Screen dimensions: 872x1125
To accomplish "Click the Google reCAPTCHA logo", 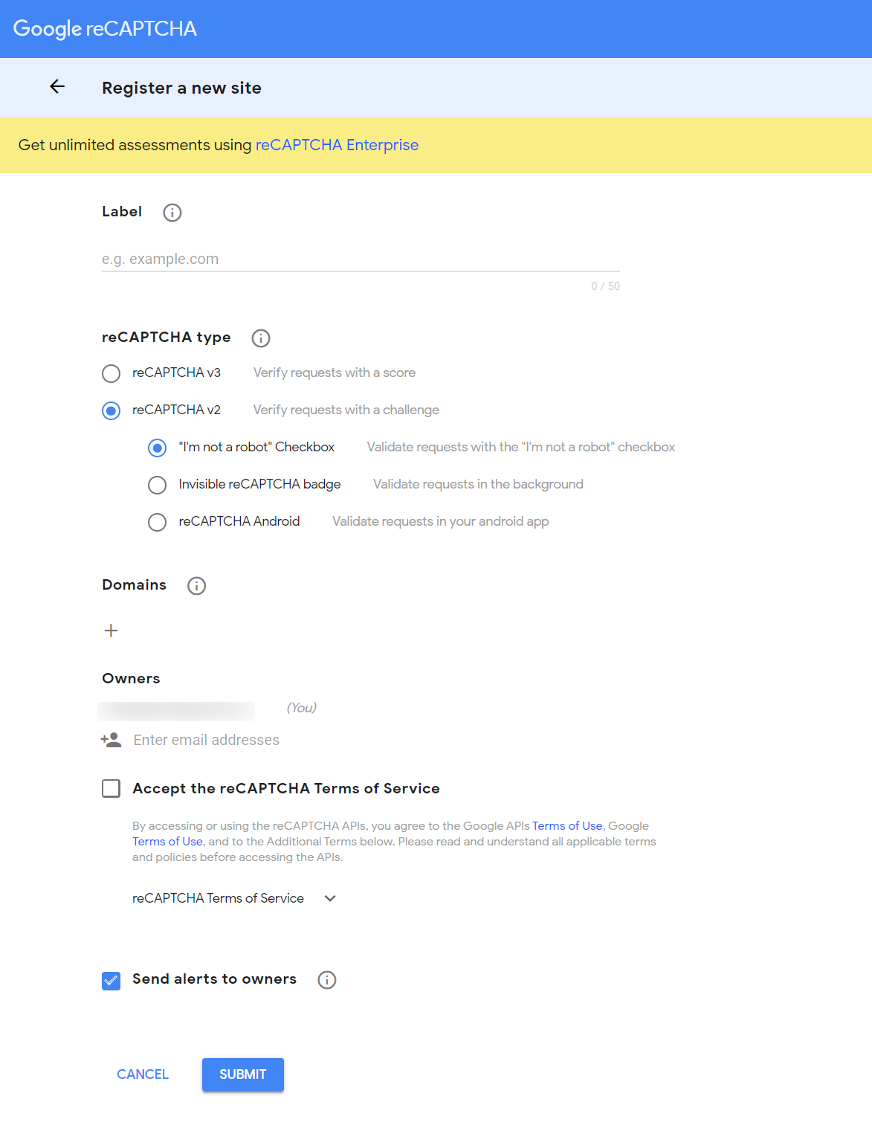I will point(105,29).
